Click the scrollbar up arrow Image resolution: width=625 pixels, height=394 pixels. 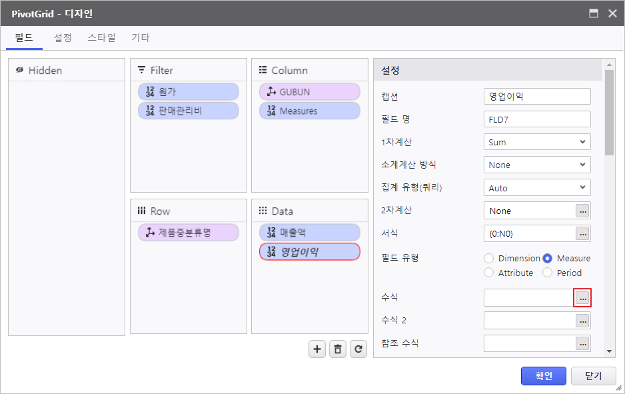(608, 64)
